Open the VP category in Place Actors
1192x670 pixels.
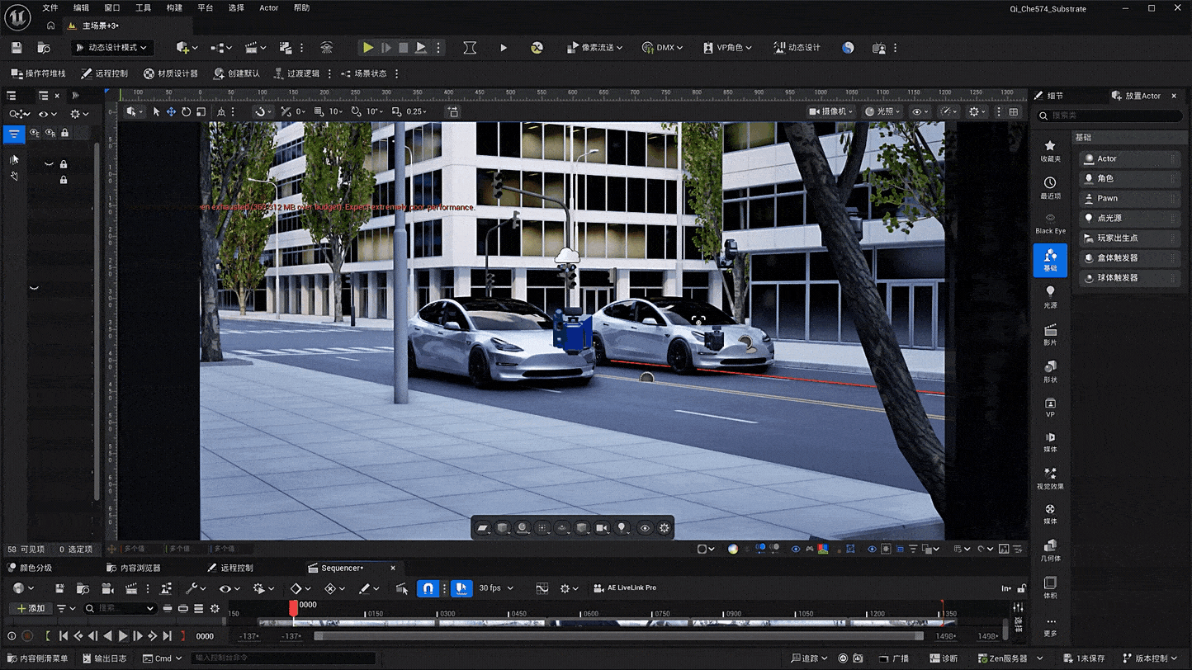pos(1050,408)
